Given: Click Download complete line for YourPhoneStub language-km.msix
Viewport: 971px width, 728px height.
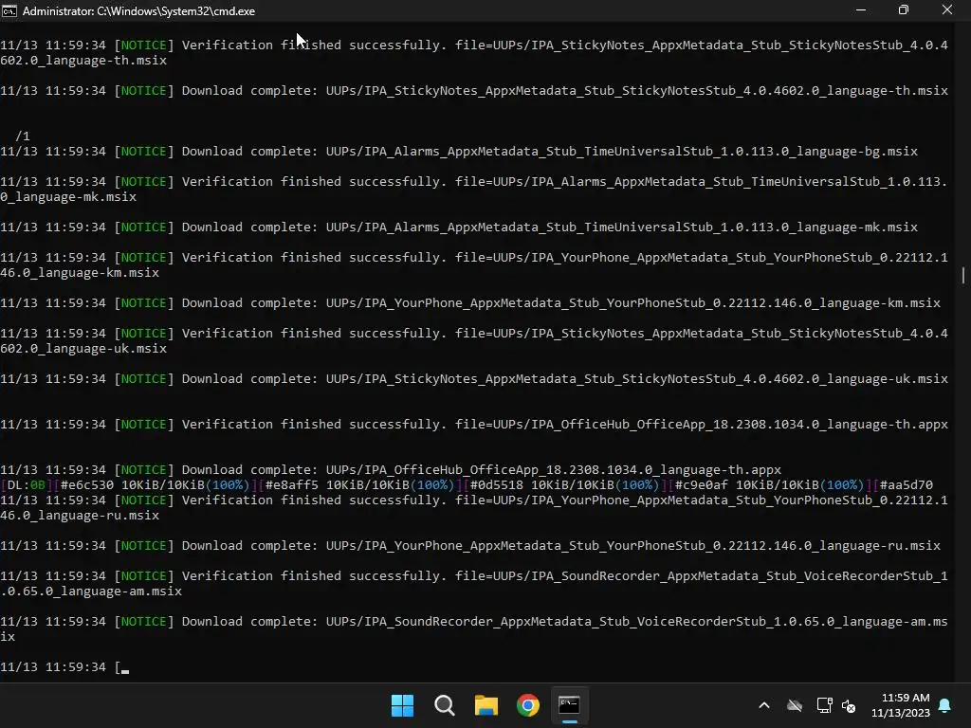Looking at the screenshot, I should click(x=470, y=303).
